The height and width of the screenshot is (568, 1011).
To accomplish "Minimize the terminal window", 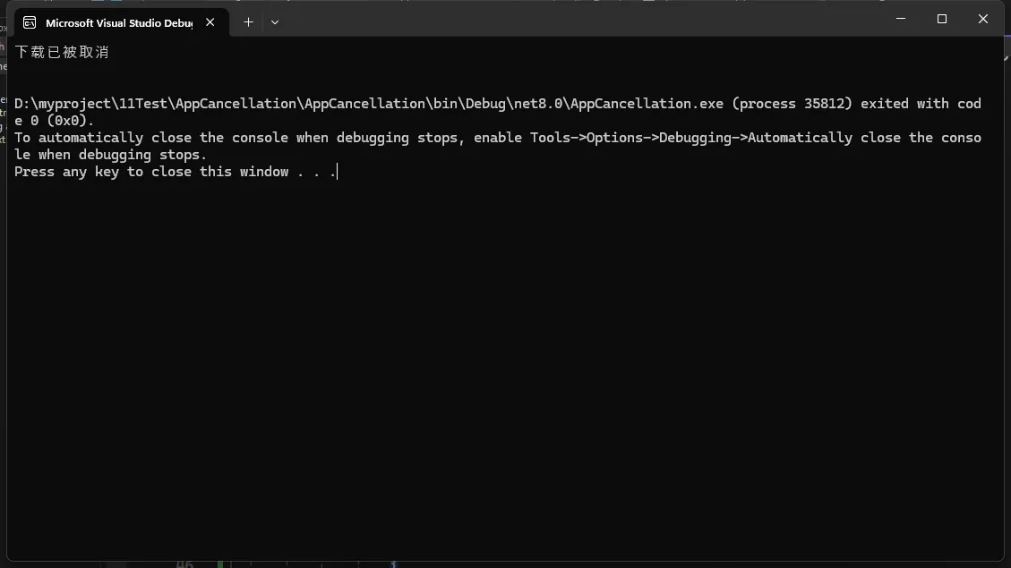I will point(900,19).
